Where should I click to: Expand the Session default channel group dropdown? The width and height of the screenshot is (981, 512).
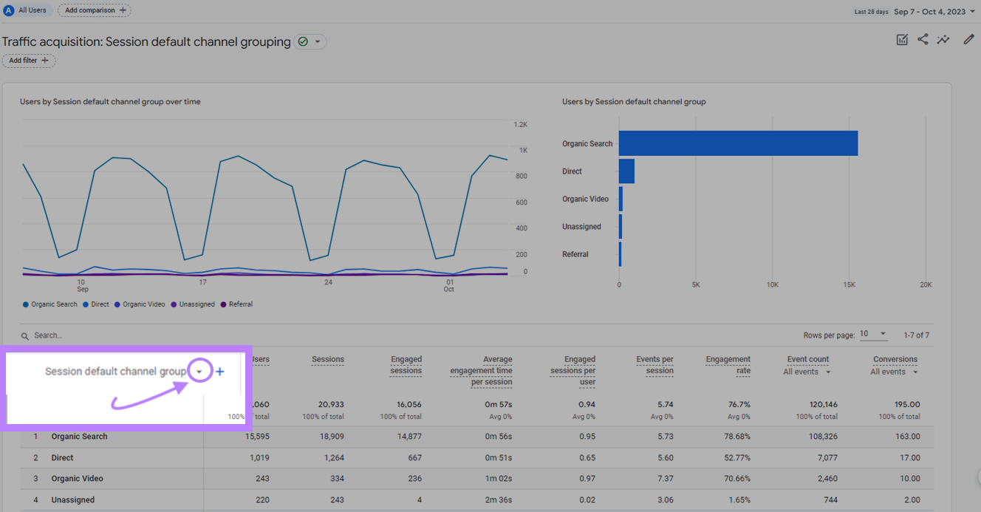click(x=199, y=372)
